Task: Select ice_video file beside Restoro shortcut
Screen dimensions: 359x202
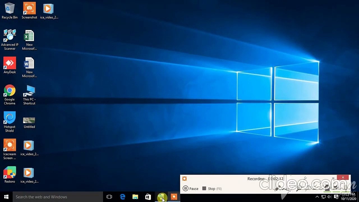Action: pos(29,175)
